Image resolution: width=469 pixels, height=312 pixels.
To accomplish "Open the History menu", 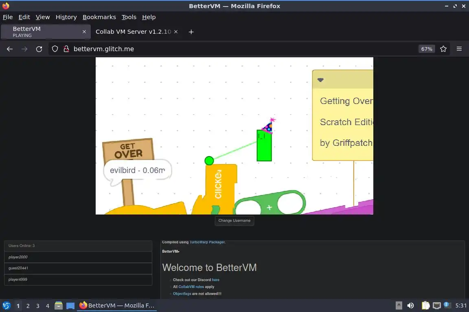I will pos(66,17).
